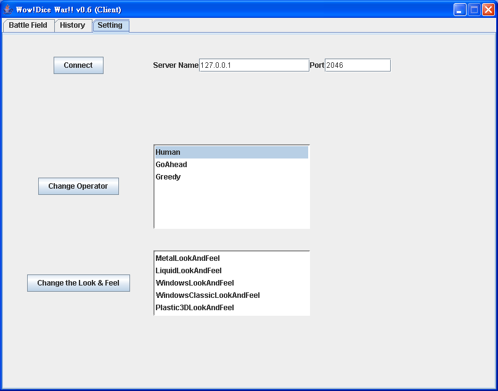Switch to the Battle Field tab
This screenshot has width=498, height=391.
[28, 25]
